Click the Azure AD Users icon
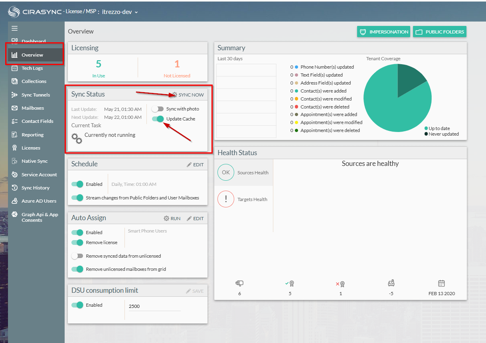Screen dimensions: 486x343 (x=15, y=201)
